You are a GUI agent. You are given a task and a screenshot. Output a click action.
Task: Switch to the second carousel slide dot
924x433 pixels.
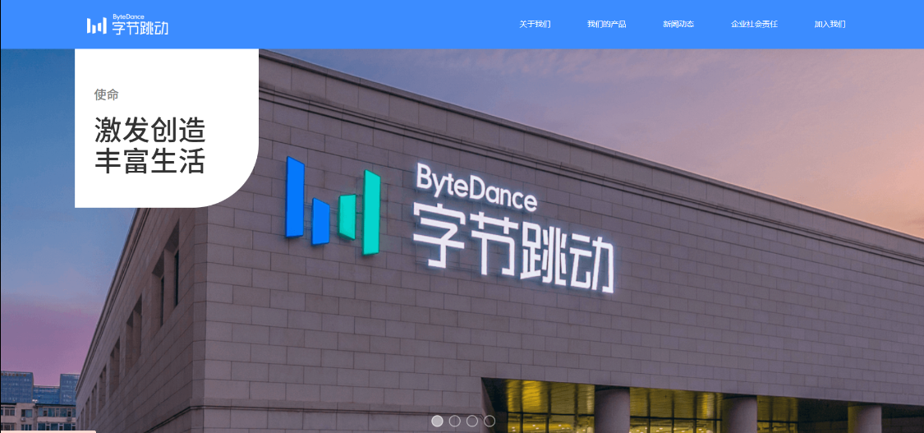point(454,421)
